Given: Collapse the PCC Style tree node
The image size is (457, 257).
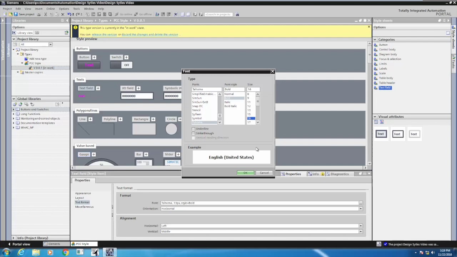Looking at the screenshot, I should point(22,63).
